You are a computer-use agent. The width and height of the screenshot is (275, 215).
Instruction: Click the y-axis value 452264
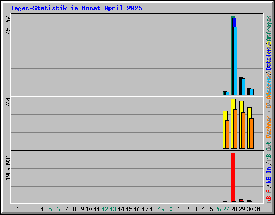(x=8, y=25)
